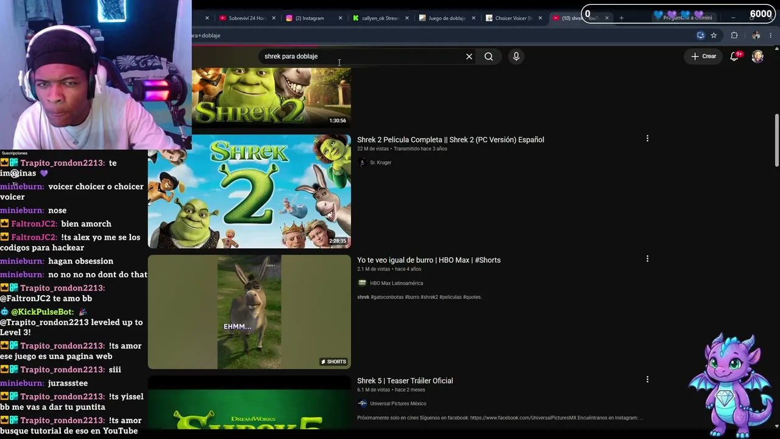This screenshot has height=439, width=780.
Task: Click the page vertical scrollbar thumb
Action: click(776, 140)
